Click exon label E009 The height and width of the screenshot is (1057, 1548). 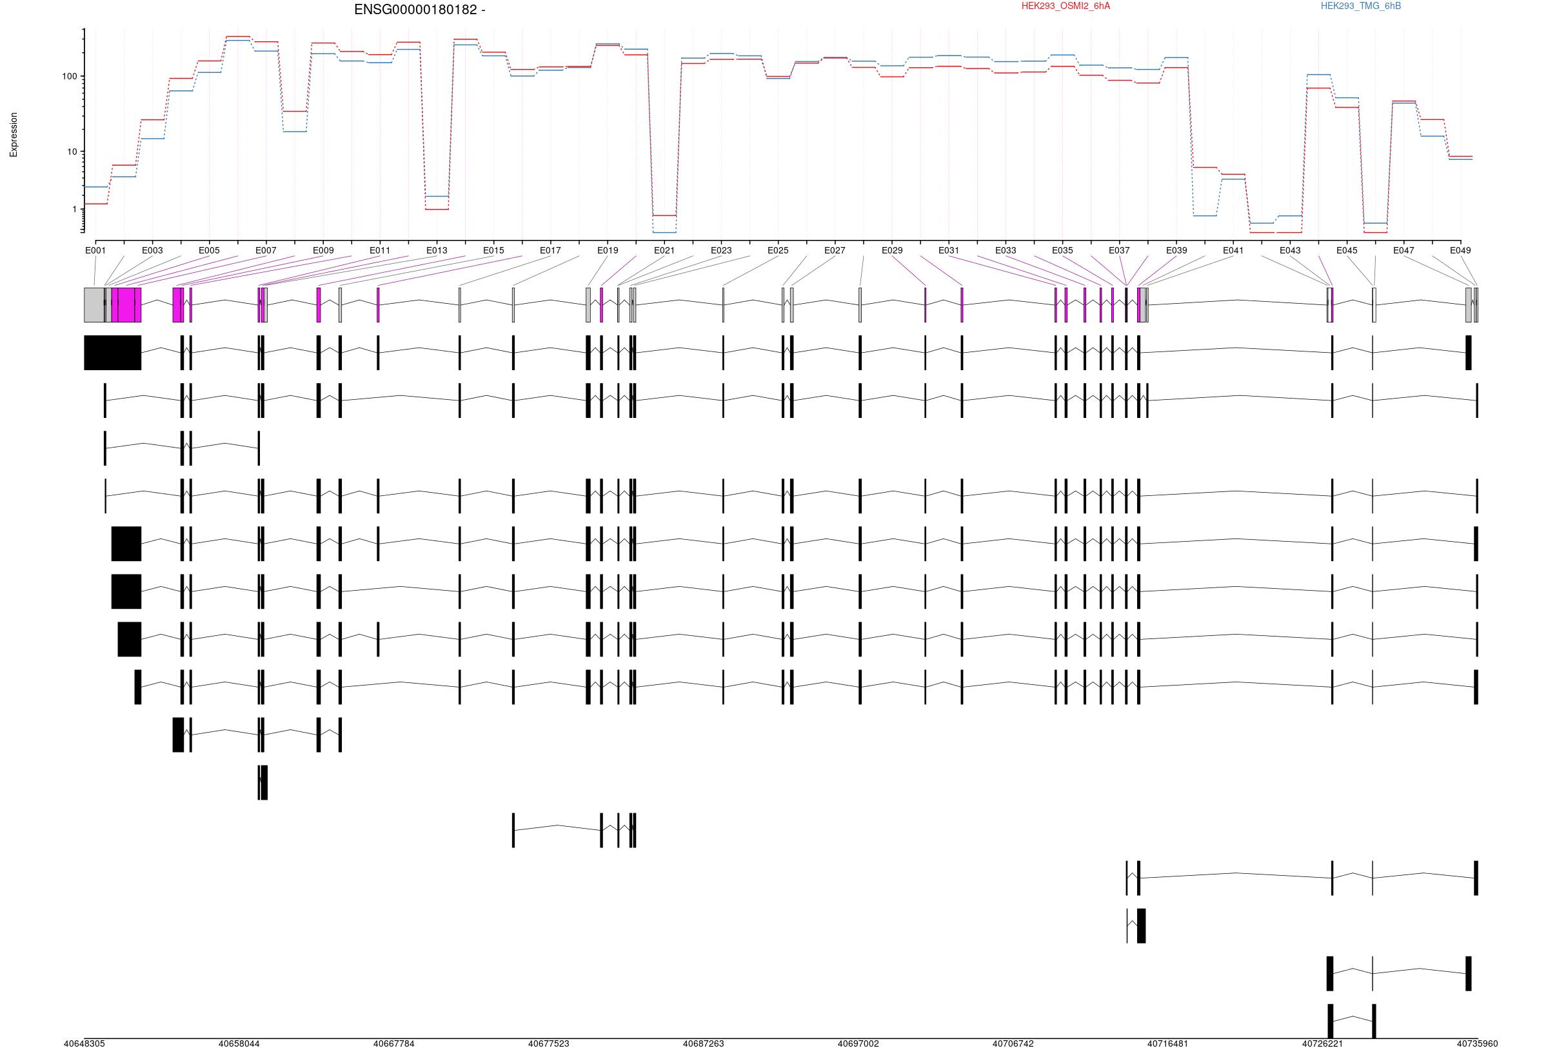coord(323,250)
